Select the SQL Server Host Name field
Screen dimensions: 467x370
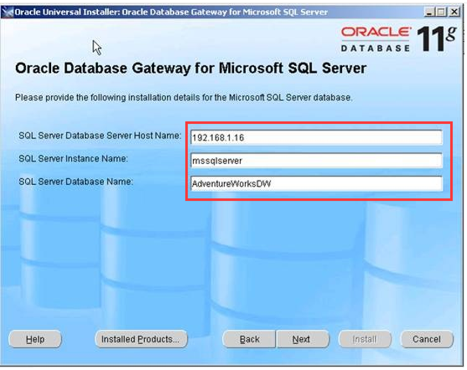(316, 137)
